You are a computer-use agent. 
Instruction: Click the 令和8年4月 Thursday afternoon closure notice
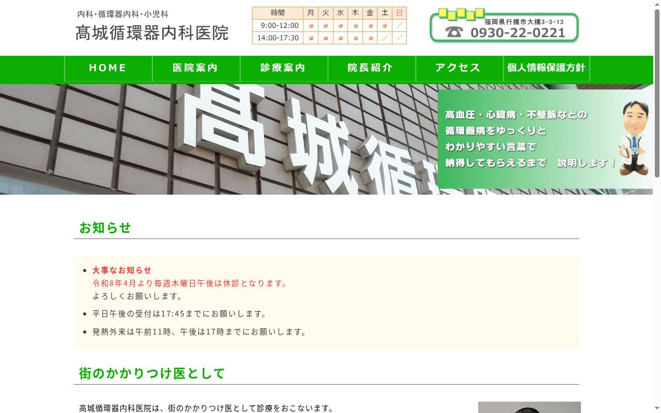(x=191, y=283)
